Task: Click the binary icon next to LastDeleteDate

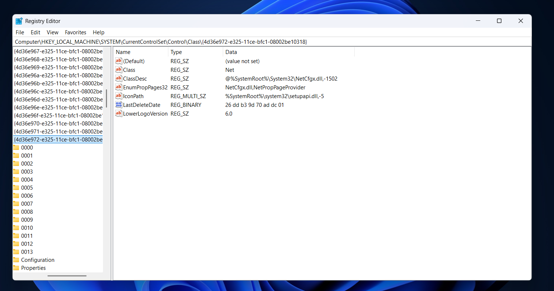Action: tap(118, 105)
